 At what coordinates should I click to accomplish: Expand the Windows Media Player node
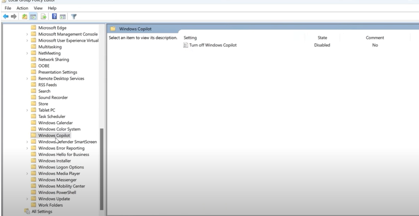[x=27, y=174]
